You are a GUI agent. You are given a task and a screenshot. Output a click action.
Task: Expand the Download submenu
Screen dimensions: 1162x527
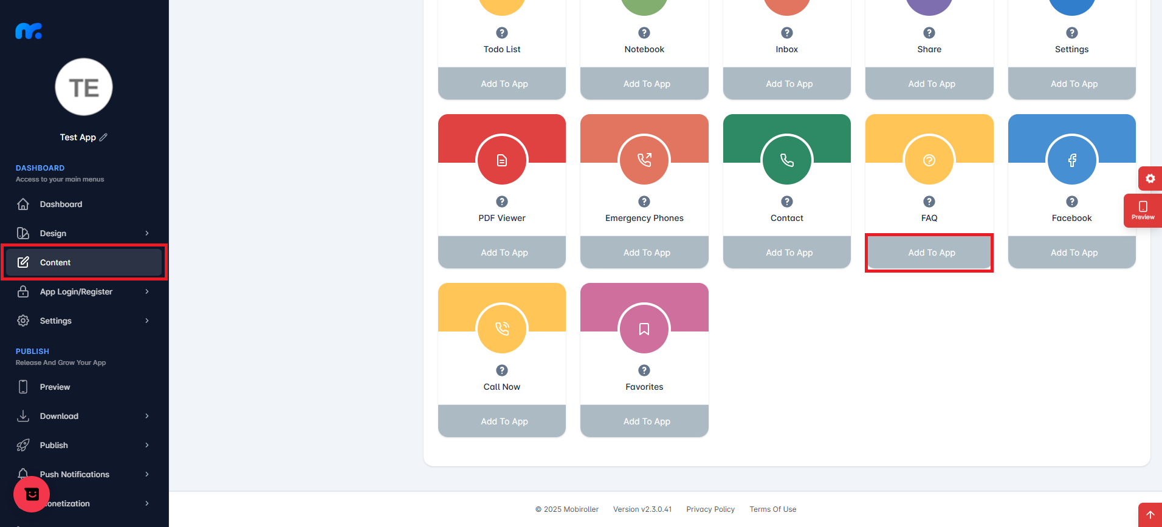[147, 416]
